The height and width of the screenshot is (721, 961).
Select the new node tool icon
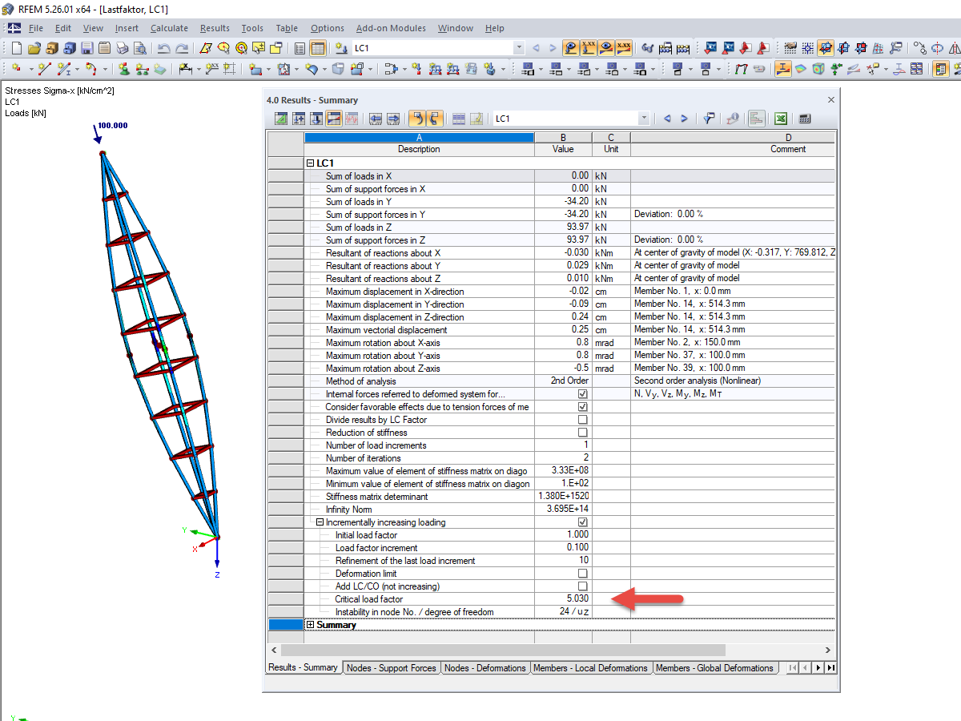coord(17,69)
